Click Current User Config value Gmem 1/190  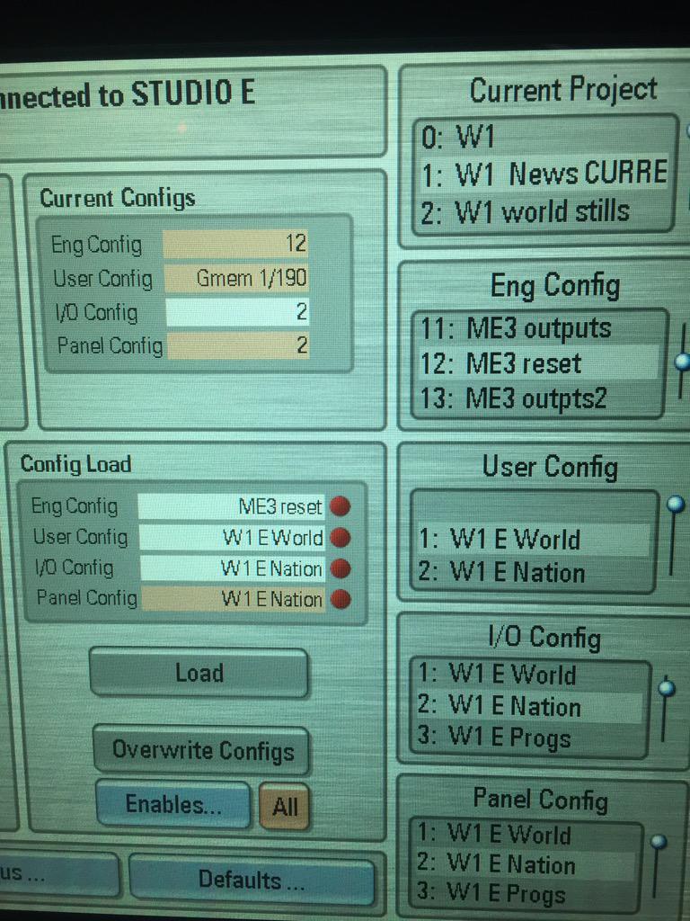pos(236,278)
